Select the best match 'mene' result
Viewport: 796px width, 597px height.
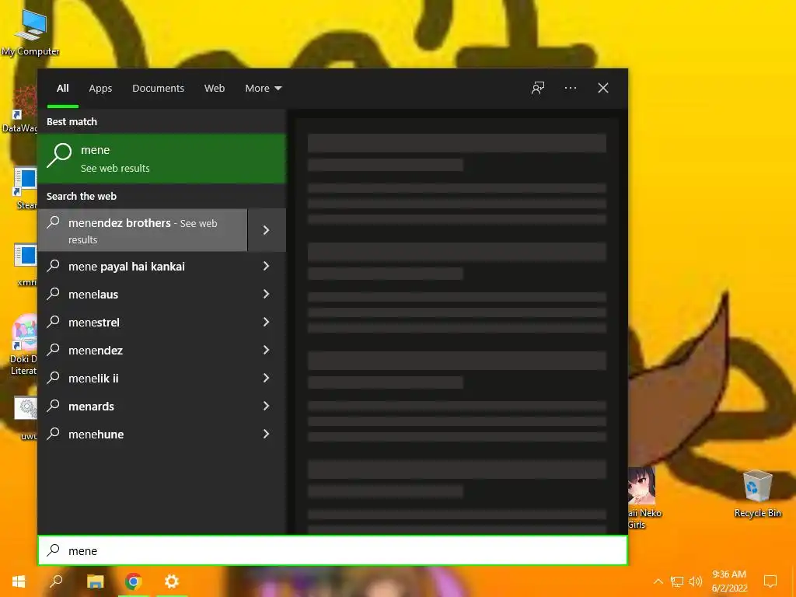pos(162,159)
